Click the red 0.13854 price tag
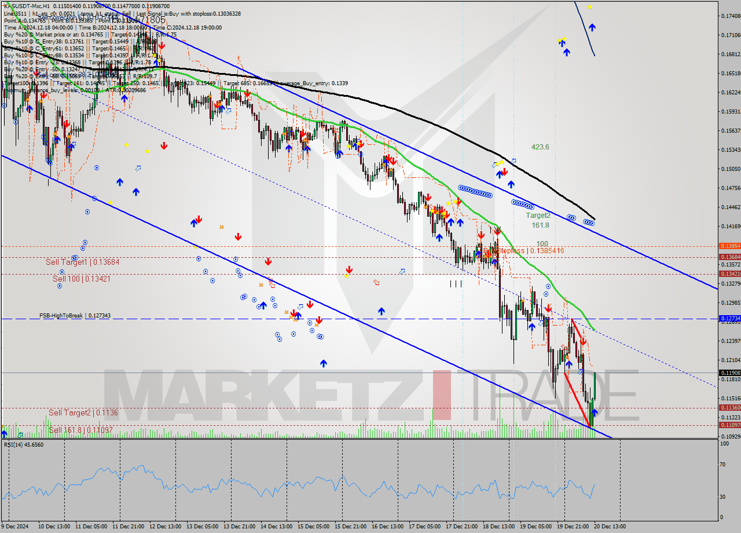741x533 pixels. [729, 246]
